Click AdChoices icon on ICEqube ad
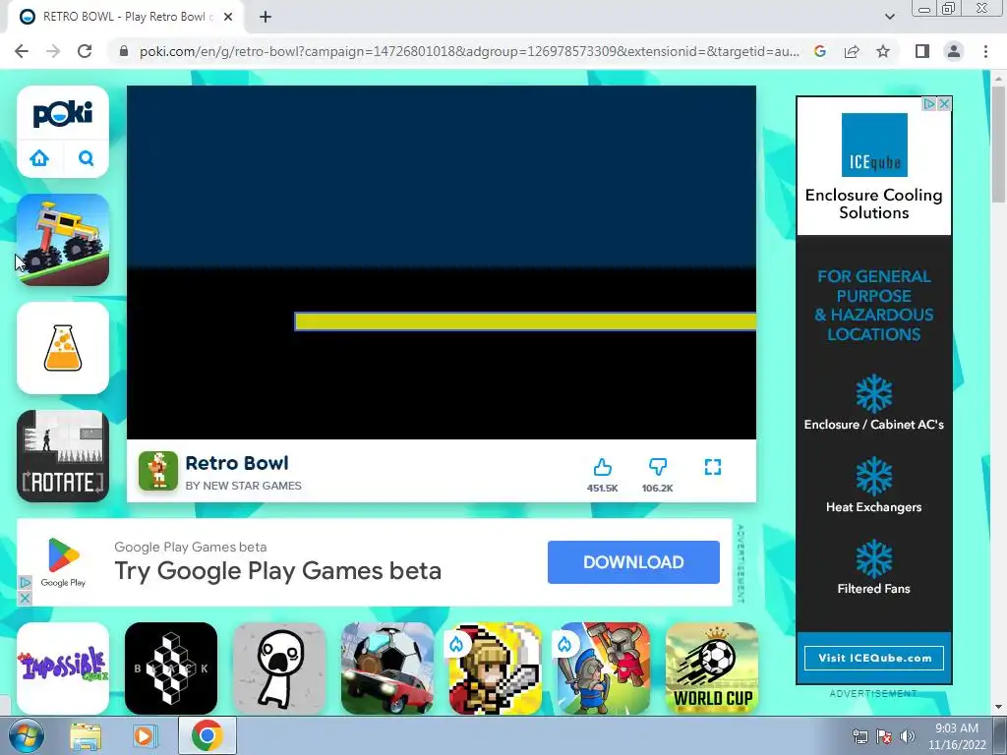1007x755 pixels. pos(928,103)
